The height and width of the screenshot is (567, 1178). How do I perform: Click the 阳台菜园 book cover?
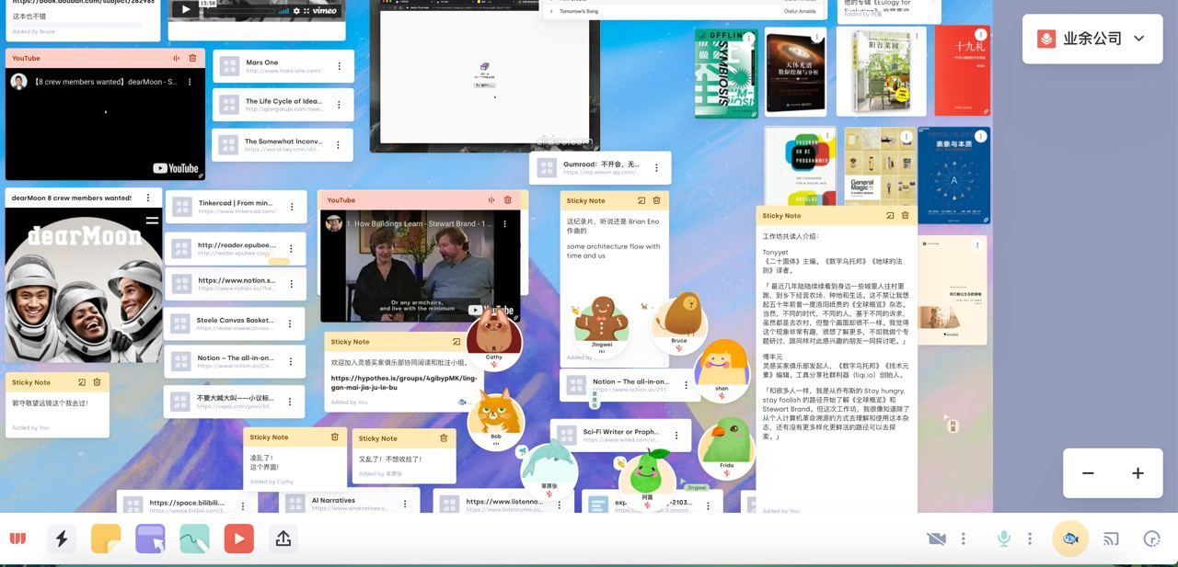[x=880, y=73]
